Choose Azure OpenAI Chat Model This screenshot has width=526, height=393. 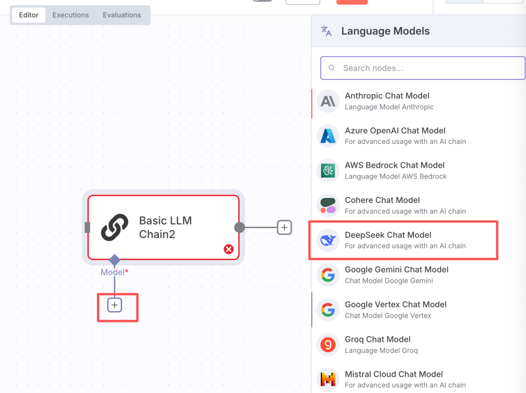pyautogui.click(x=419, y=136)
